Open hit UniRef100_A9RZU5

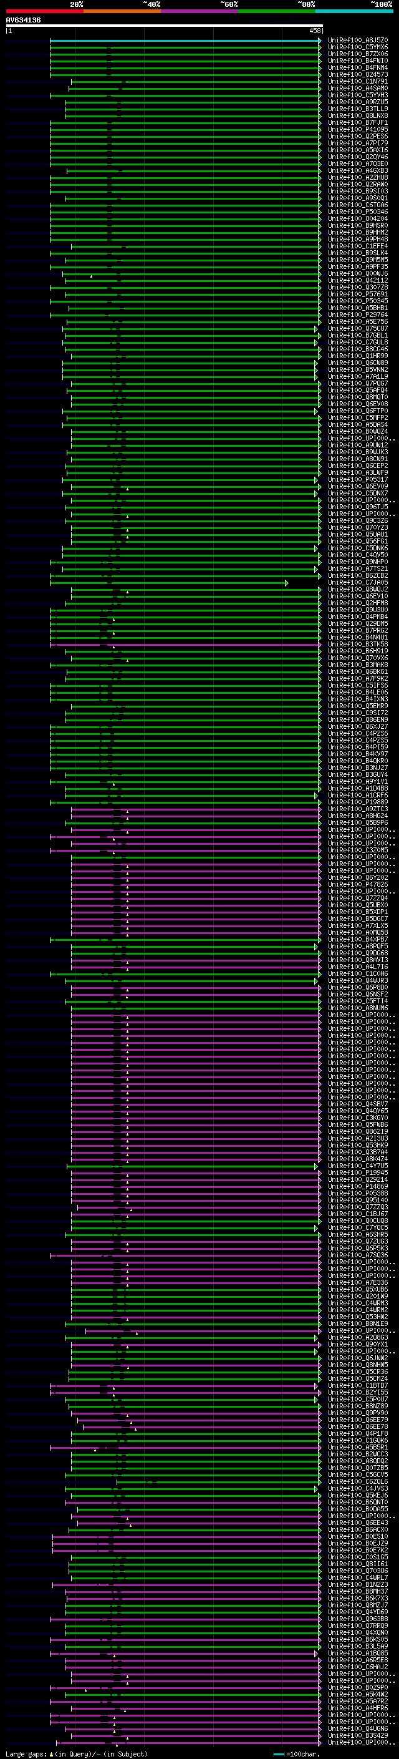point(358,102)
